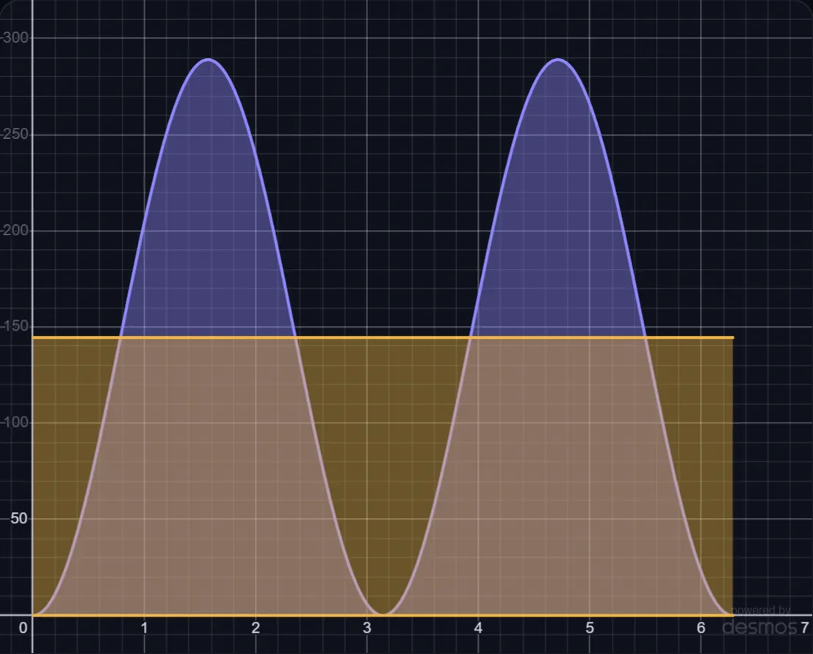Click the y-axis label 250
The width and height of the screenshot is (813, 654).
[x=15, y=134]
